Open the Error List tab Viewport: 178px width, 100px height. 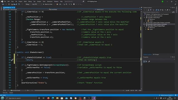pos(5,92)
